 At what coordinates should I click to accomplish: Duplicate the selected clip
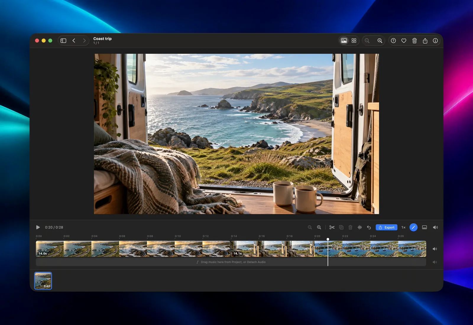341,227
